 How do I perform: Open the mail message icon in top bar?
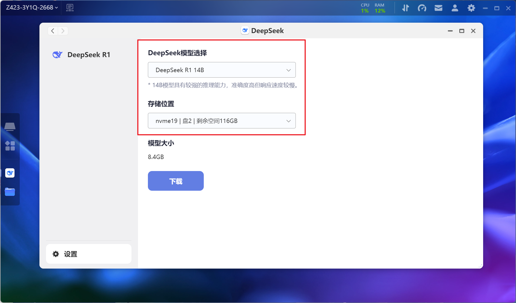(438, 8)
